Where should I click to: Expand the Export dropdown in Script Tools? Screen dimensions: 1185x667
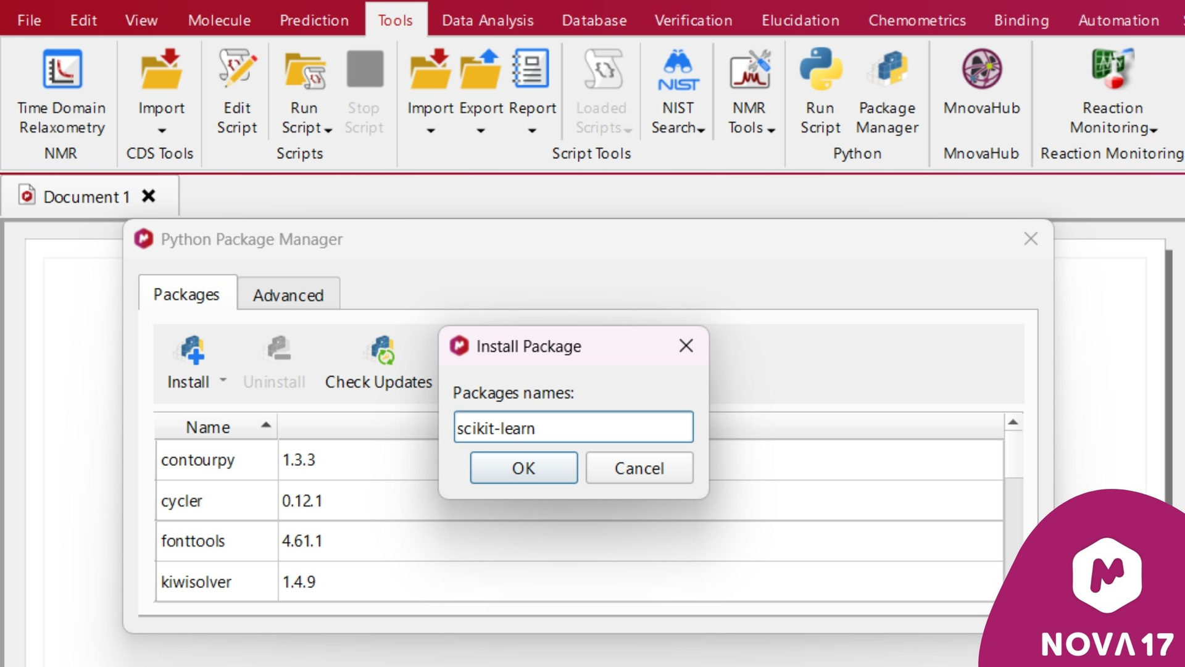tap(481, 131)
